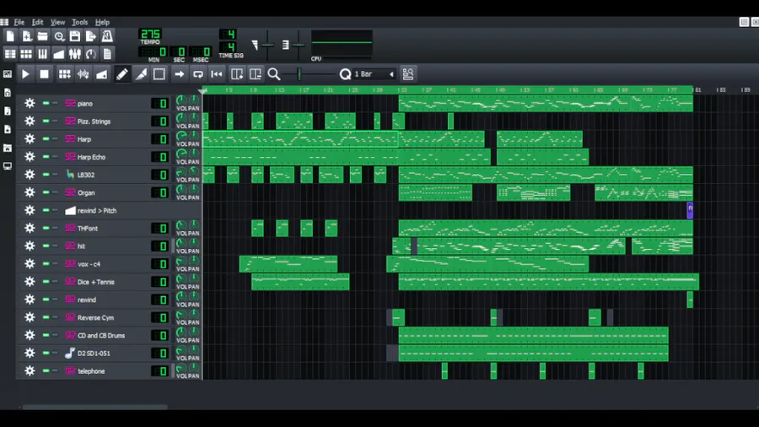Create a new project with the blank page icon
Image resolution: width=759 pixels, height=427 pixels.
10,36
